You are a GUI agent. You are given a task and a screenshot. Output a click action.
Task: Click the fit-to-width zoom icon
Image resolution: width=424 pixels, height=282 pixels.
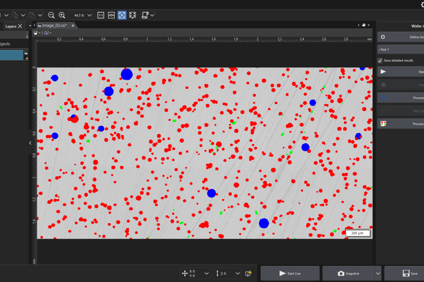111,15
